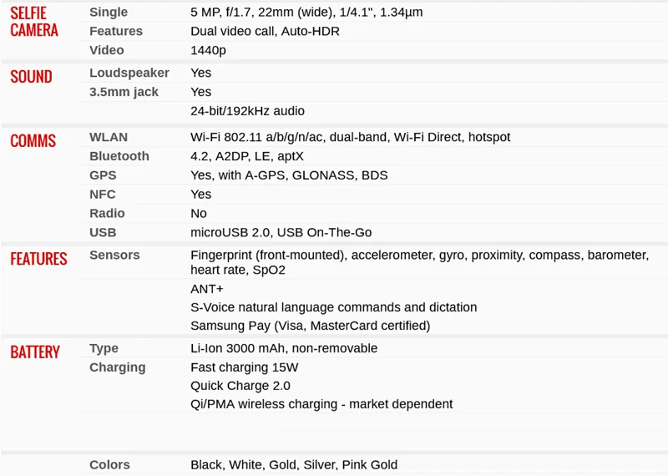The height and width of the screenshot is (476, 668).
Task: Open the Sensors spec link
Action: pos(114,255)
